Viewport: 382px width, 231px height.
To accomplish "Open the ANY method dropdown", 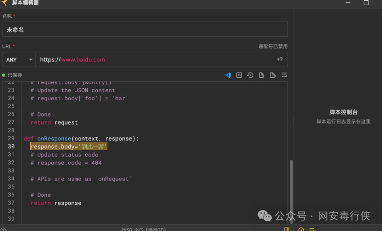I will pyautogui.click(x=19, y=60).
